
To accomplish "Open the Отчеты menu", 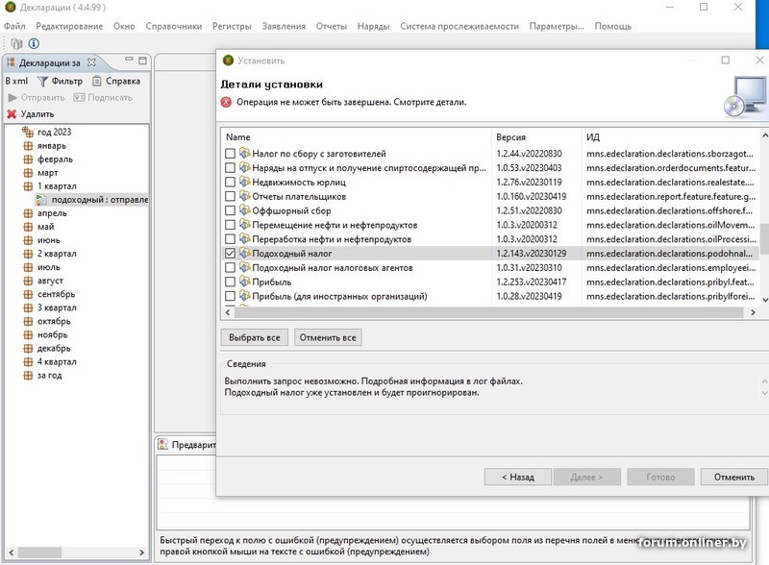I will coord(331,26).
